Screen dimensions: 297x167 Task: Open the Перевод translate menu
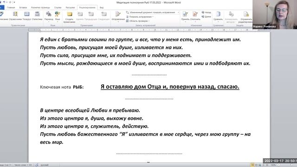click(49, 17)
